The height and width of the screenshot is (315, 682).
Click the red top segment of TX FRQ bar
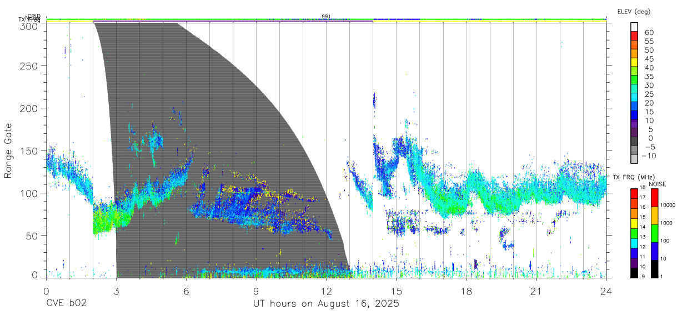[634, 194]
